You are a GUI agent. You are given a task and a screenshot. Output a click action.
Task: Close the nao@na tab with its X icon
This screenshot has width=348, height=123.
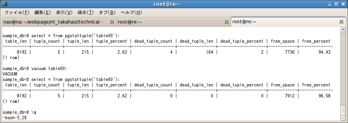[112, 22]
